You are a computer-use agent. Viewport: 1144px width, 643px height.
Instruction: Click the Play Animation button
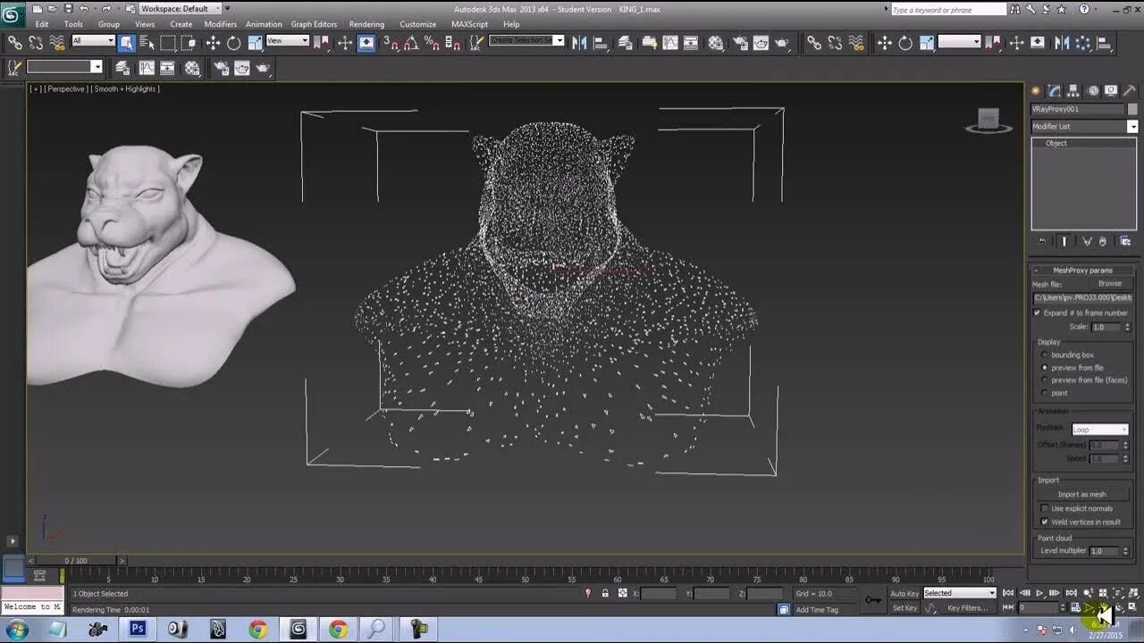(x=1039, y=593)
